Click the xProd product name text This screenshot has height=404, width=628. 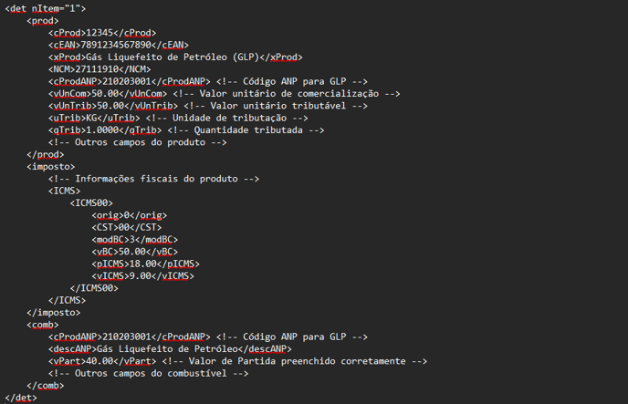(173, 57)
